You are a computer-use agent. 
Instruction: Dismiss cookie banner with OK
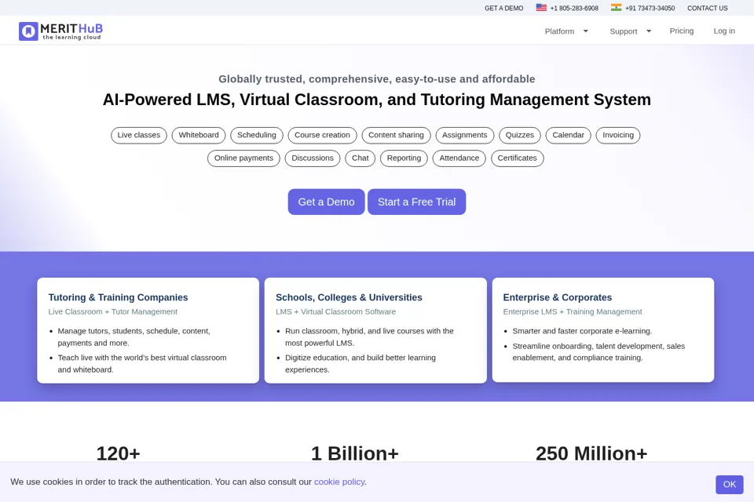730,484
